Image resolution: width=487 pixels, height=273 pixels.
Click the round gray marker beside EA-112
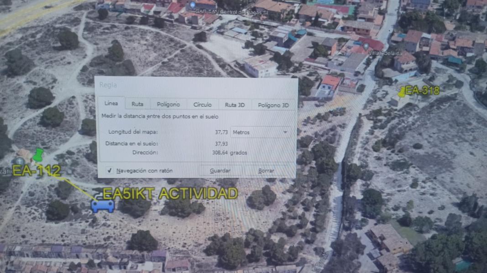20,161
